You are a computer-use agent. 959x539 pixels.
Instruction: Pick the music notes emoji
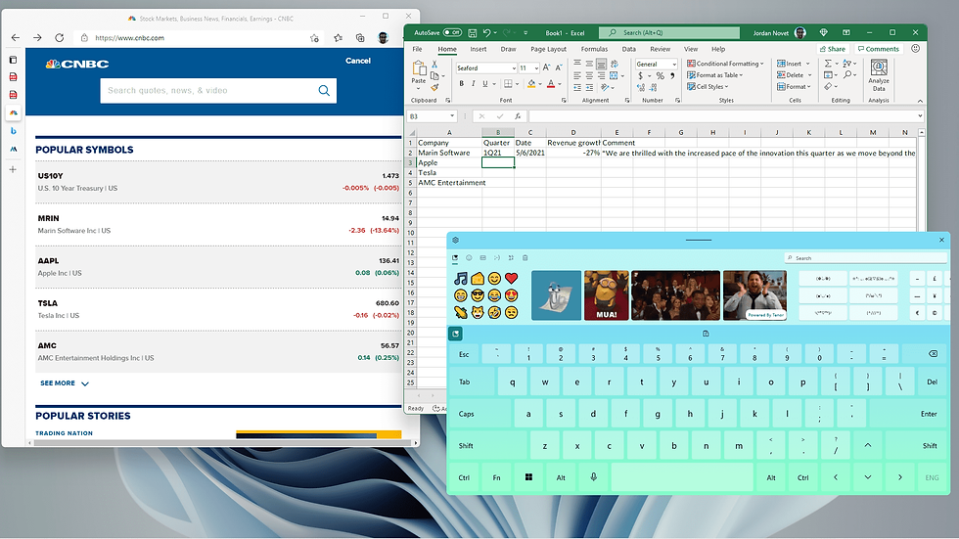click(x=461, y=279)
